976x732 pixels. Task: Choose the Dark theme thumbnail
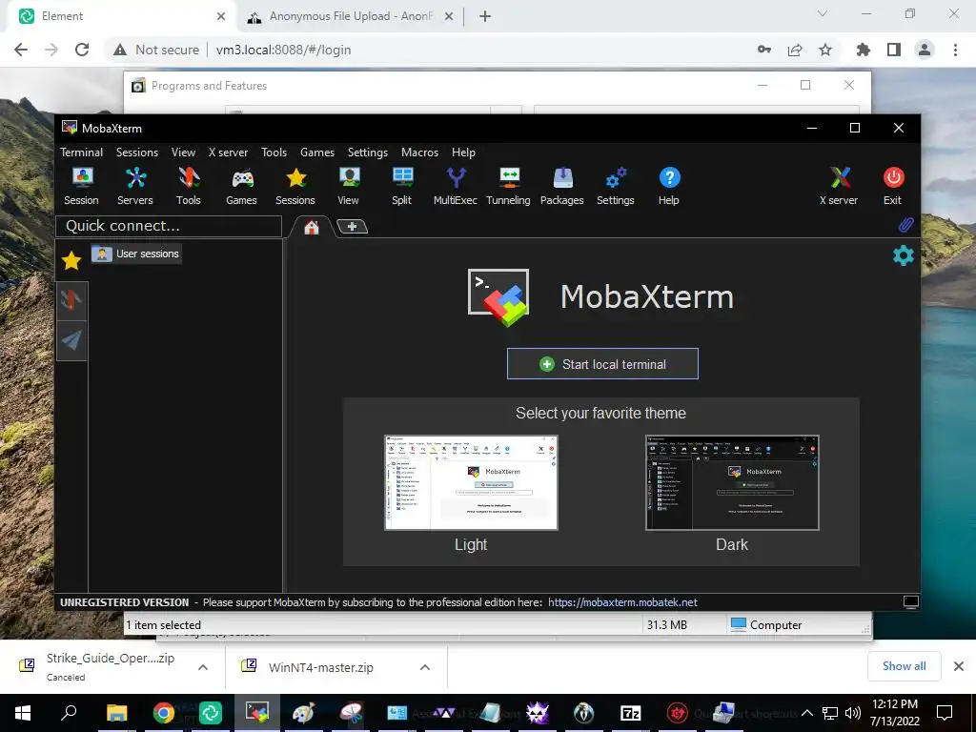732,483
